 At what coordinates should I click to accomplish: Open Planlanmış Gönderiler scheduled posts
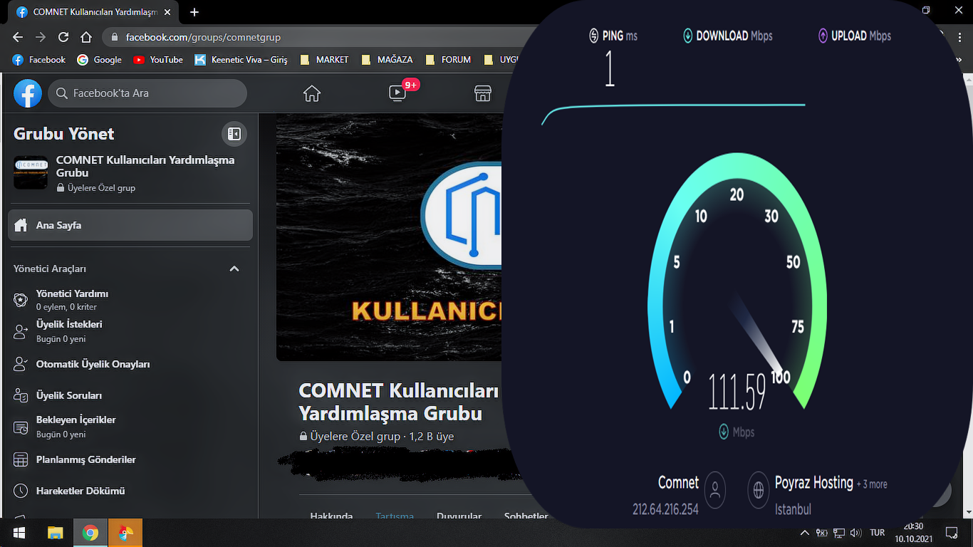coord(130,459)
